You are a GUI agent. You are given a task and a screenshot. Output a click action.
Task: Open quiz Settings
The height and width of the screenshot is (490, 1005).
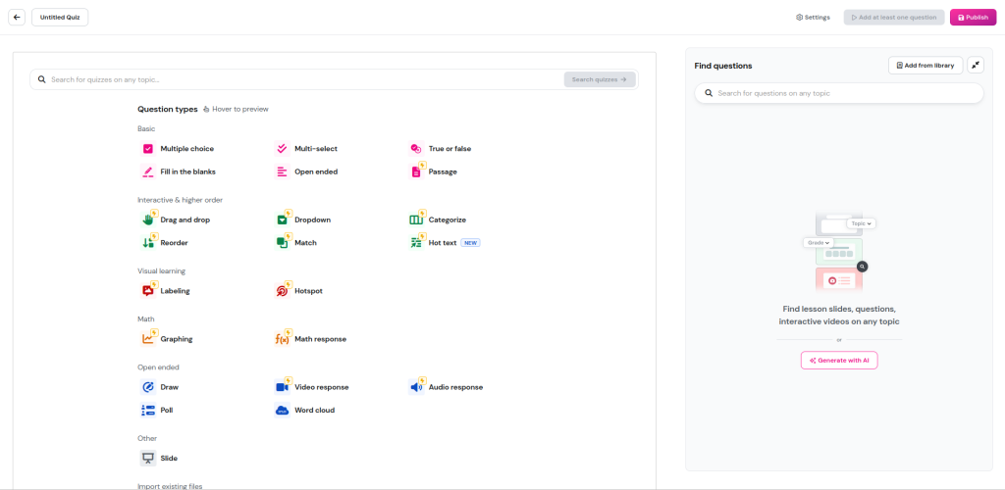(x=813, y=18)
